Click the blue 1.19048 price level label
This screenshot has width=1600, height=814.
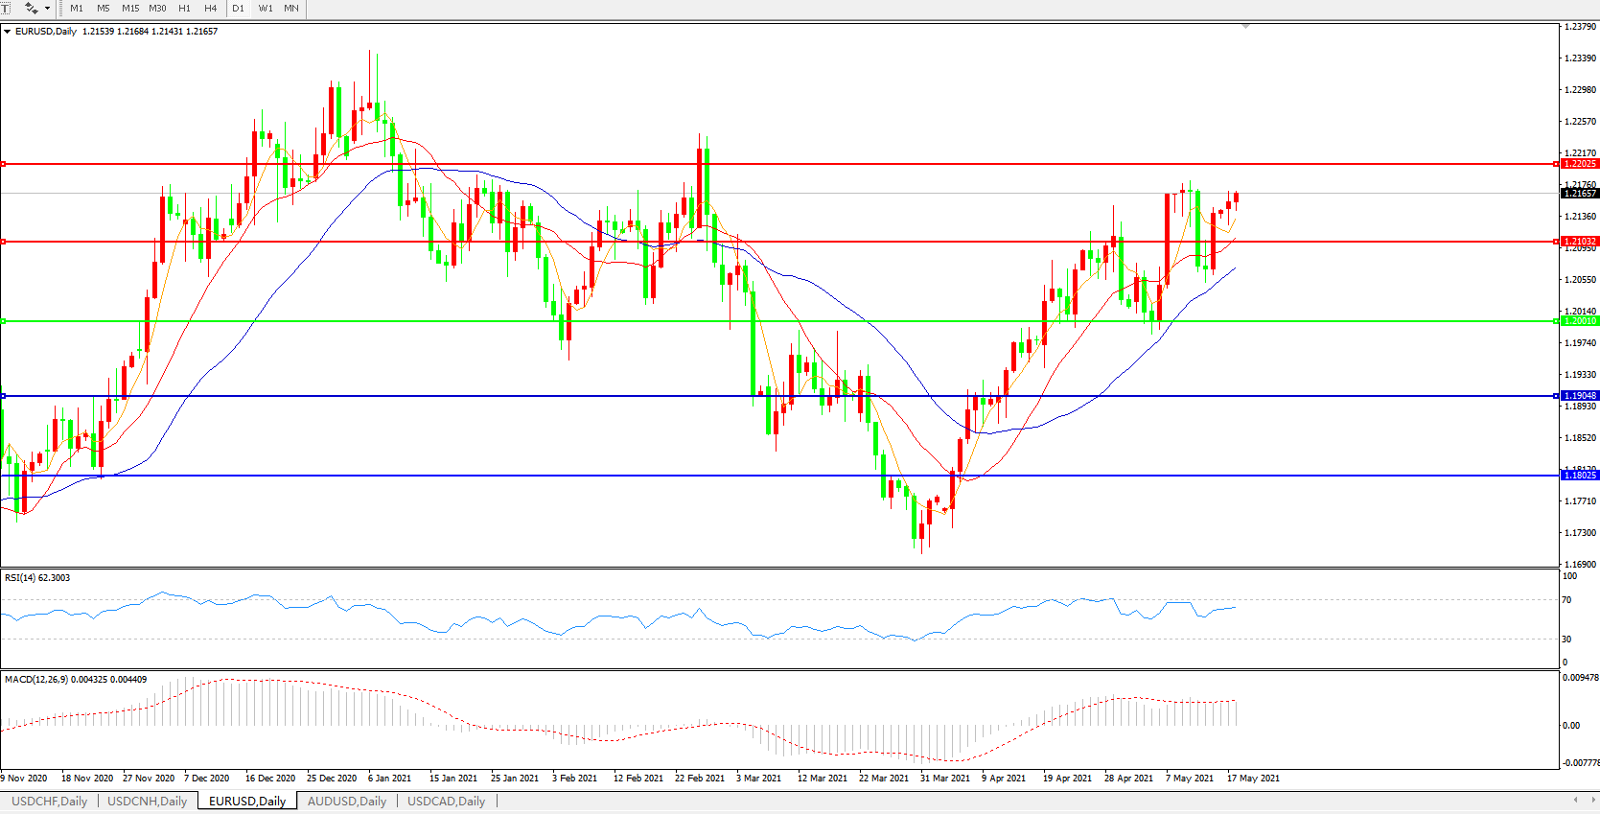(1579, 396)
